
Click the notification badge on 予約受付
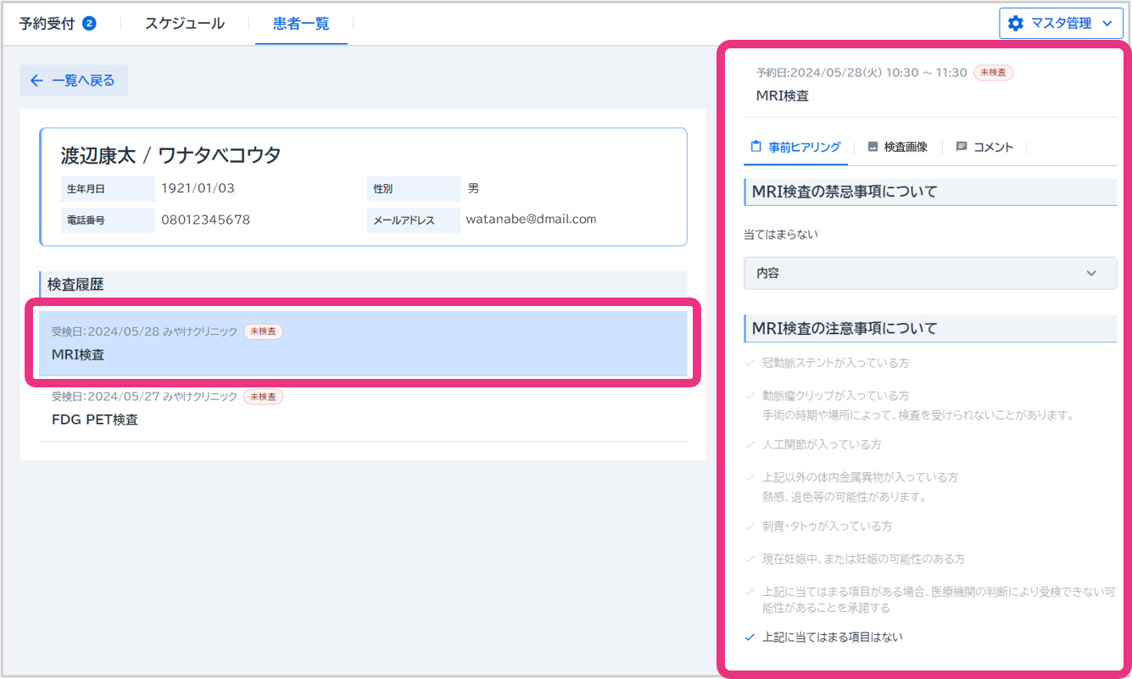click(x=89, y=23)
